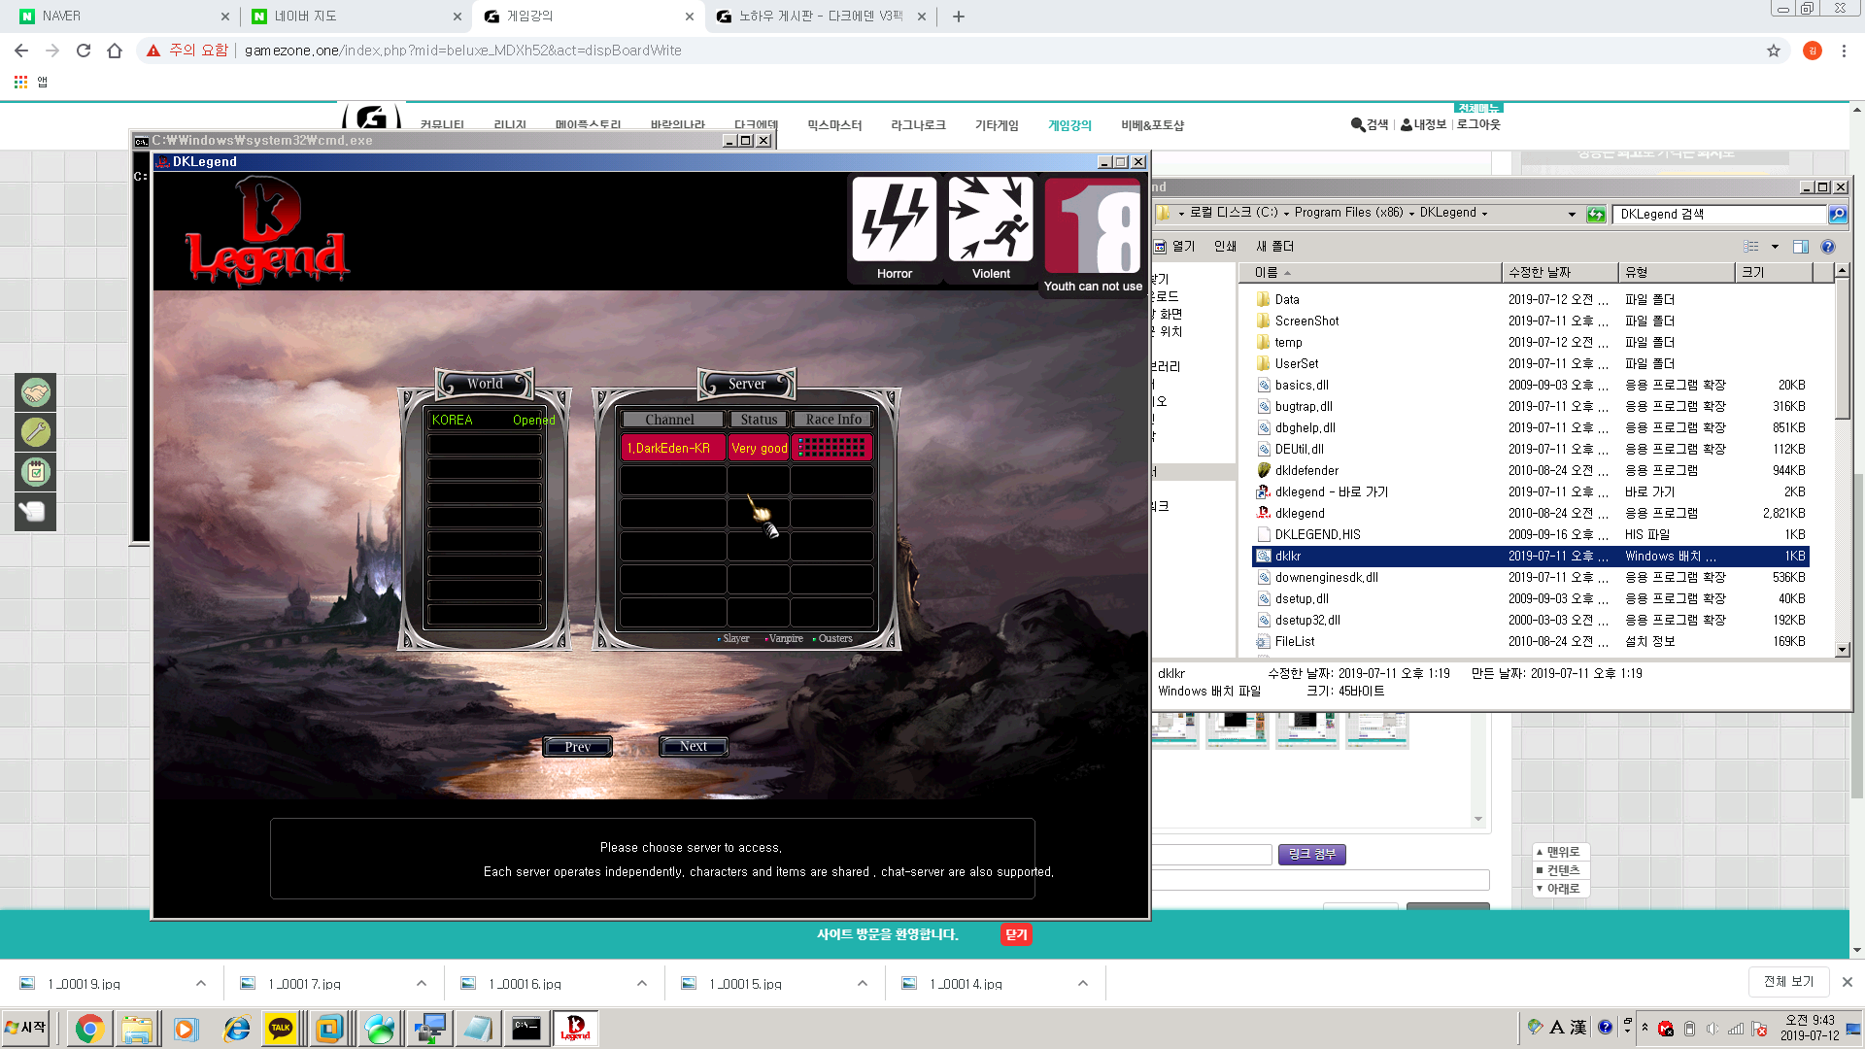1865x1049 pixels.
Task: Open the new browser tab button
Action: point(959,16)
